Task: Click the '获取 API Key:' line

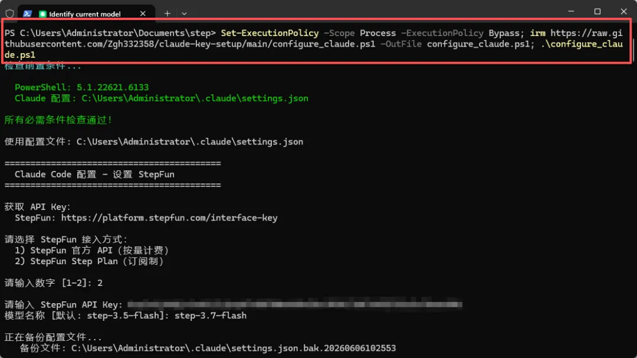Action: tap(37, 207)
